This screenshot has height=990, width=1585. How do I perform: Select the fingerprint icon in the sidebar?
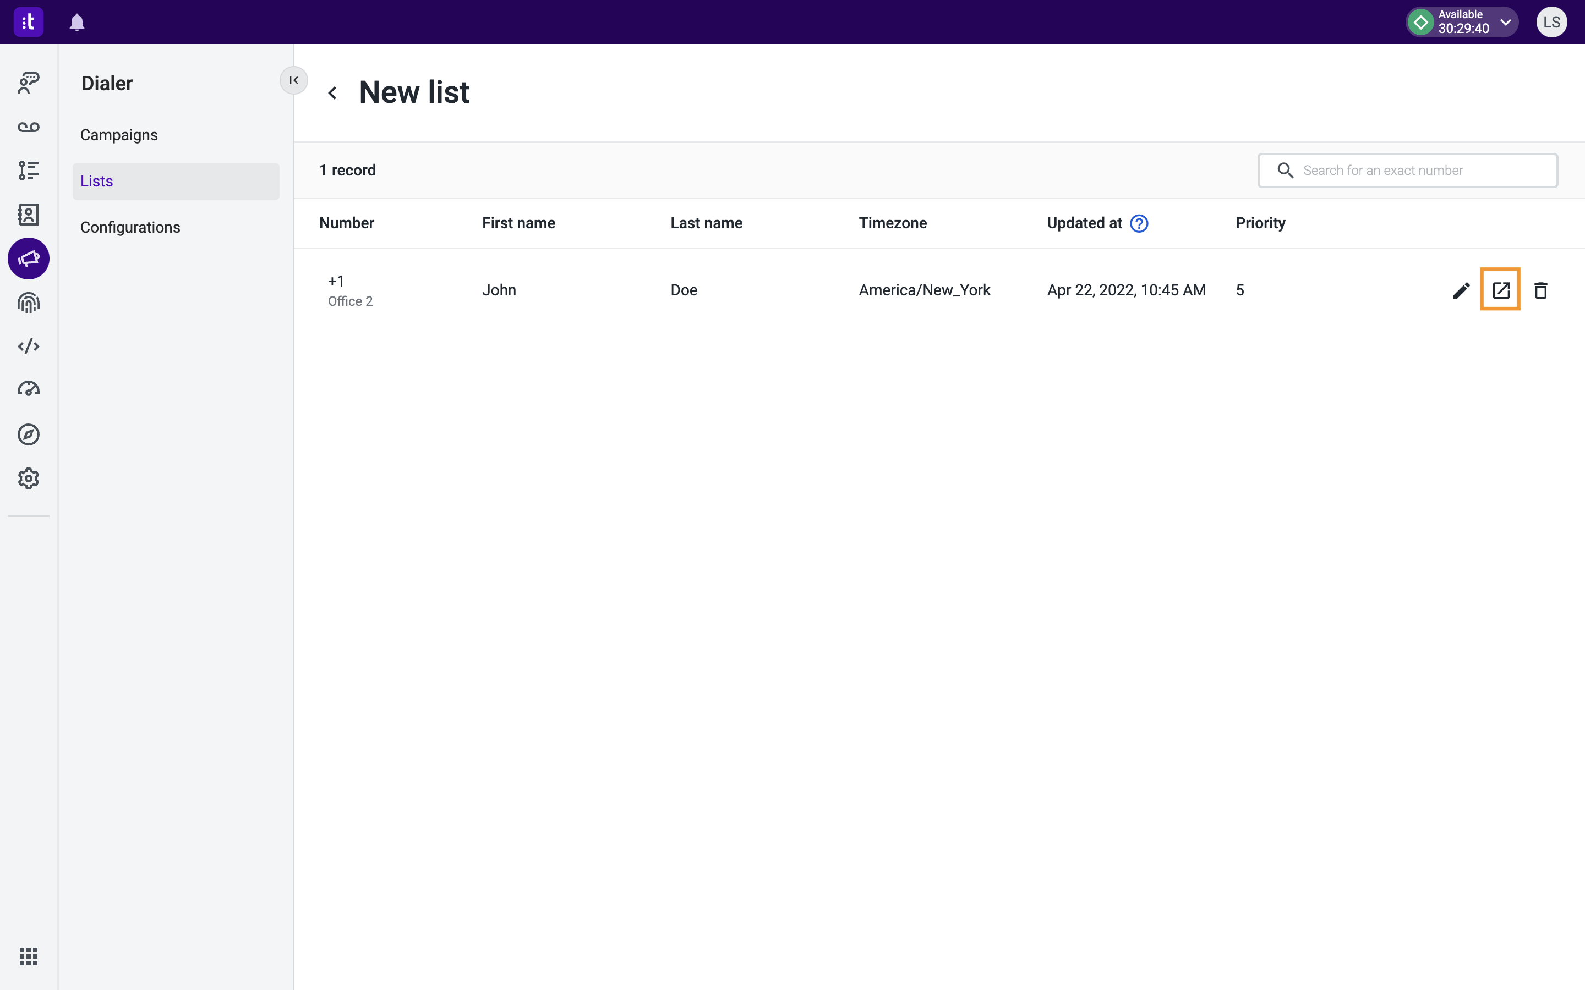coord(28,302)
